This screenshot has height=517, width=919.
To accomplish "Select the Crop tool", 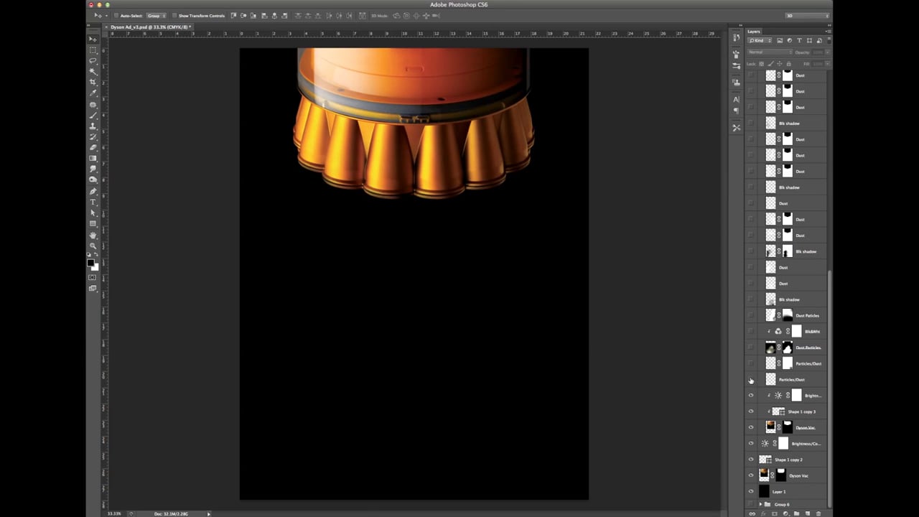I will tap(93, 82).
